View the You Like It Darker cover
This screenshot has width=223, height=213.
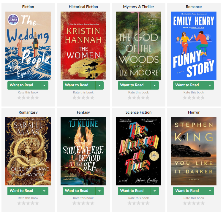[x=194, y=151]
